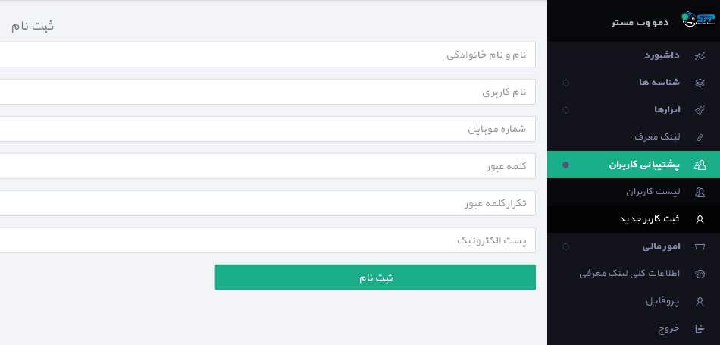Click the layers icon beside شناسه ها

tap(700, 83)
